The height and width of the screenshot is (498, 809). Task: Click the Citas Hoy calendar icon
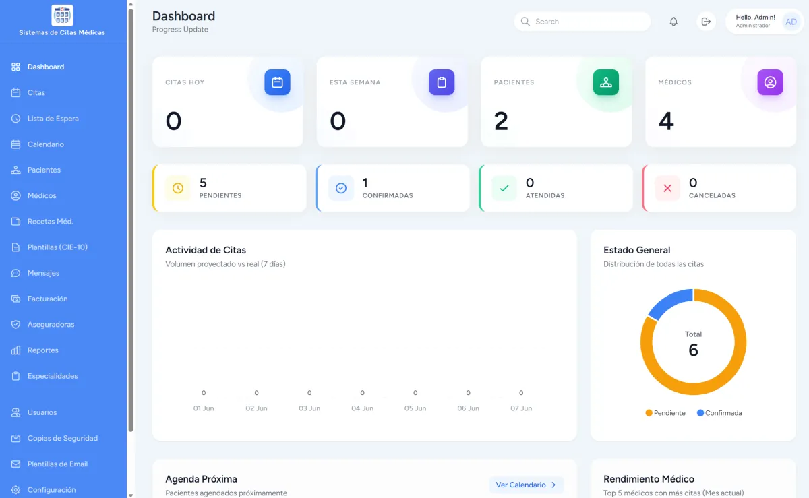[277, 82]
